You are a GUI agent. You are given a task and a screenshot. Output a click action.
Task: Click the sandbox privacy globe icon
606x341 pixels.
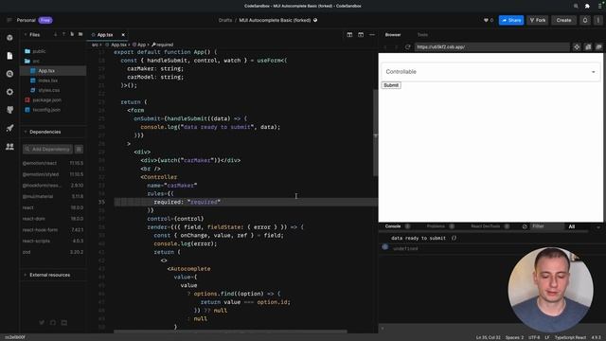click(315, 20)
